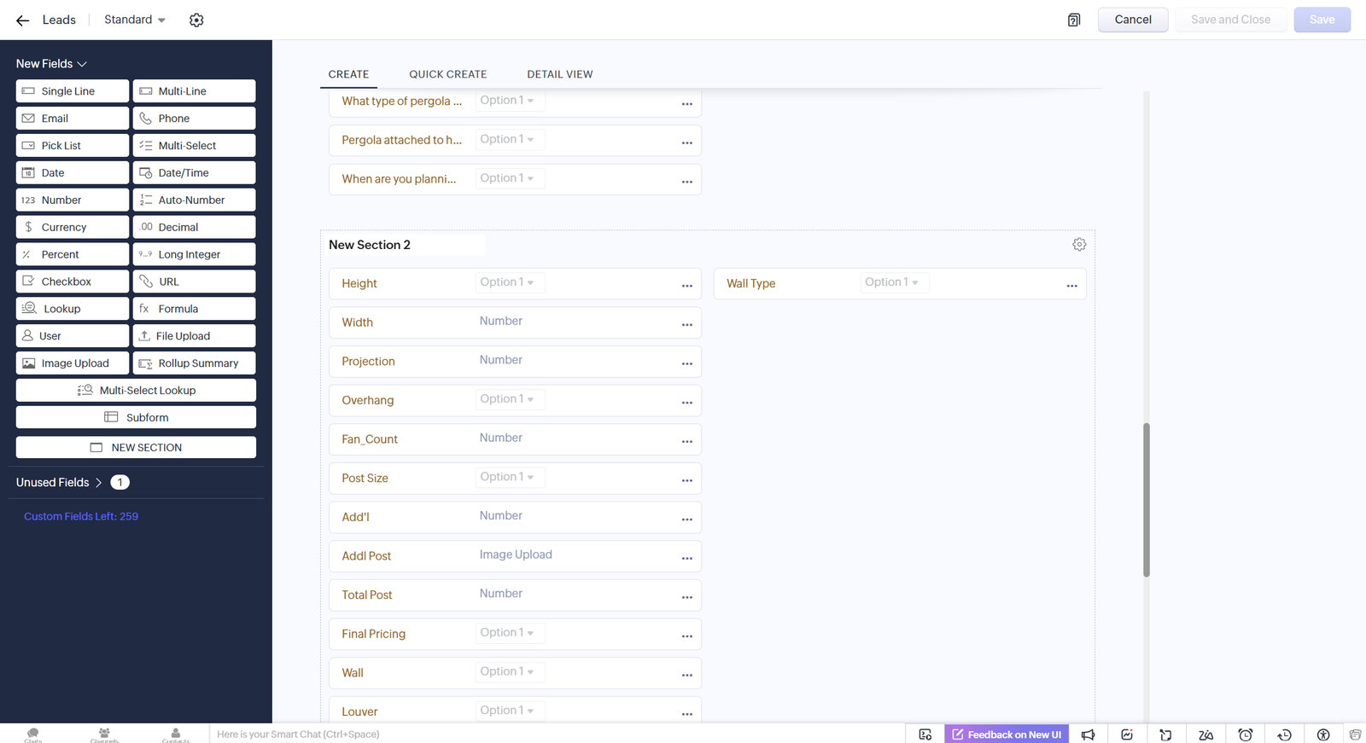Open New Section 2 settings gear
Screen dimensions: 1366x743
[1079, 245]
